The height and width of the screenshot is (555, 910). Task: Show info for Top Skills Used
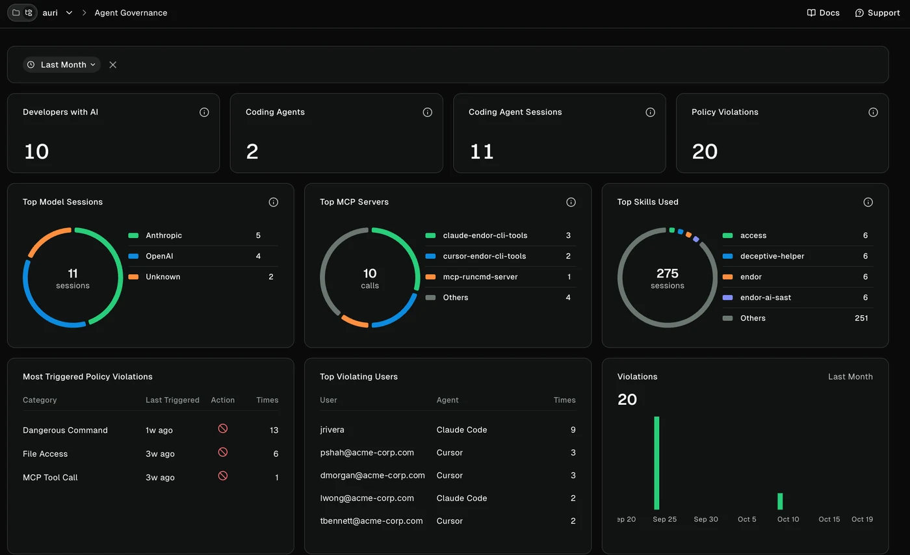pos(868,202)
